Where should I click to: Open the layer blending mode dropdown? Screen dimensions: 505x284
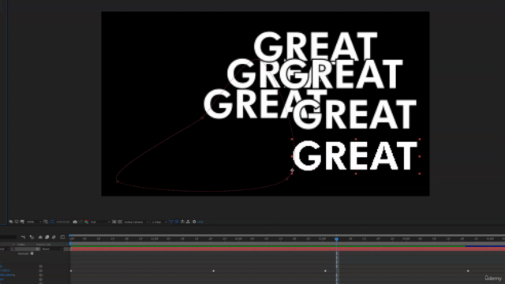[x=5, y=249]
